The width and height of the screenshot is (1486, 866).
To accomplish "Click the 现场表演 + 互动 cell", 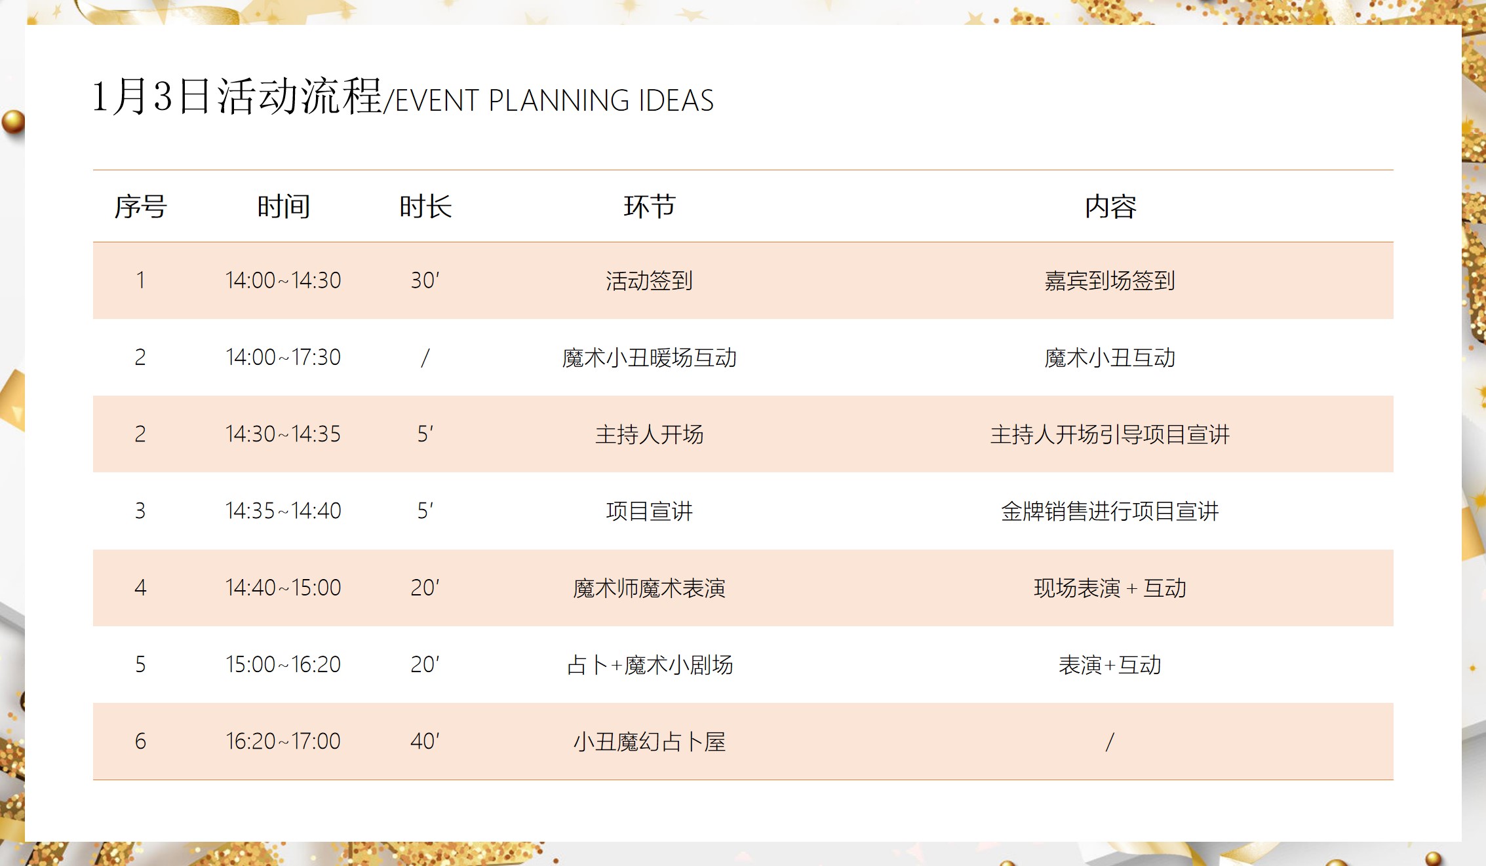I will [1110, 588].
